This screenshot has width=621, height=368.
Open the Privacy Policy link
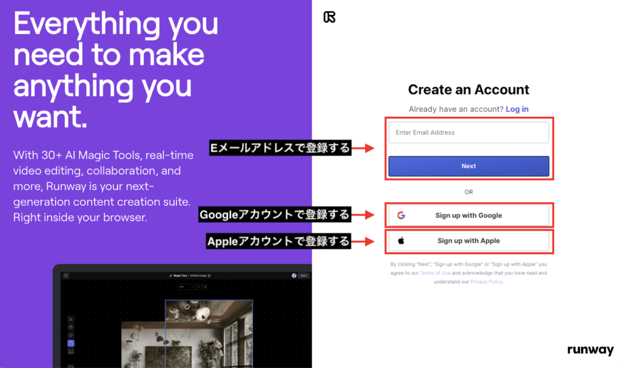click(x=486, y=282)
